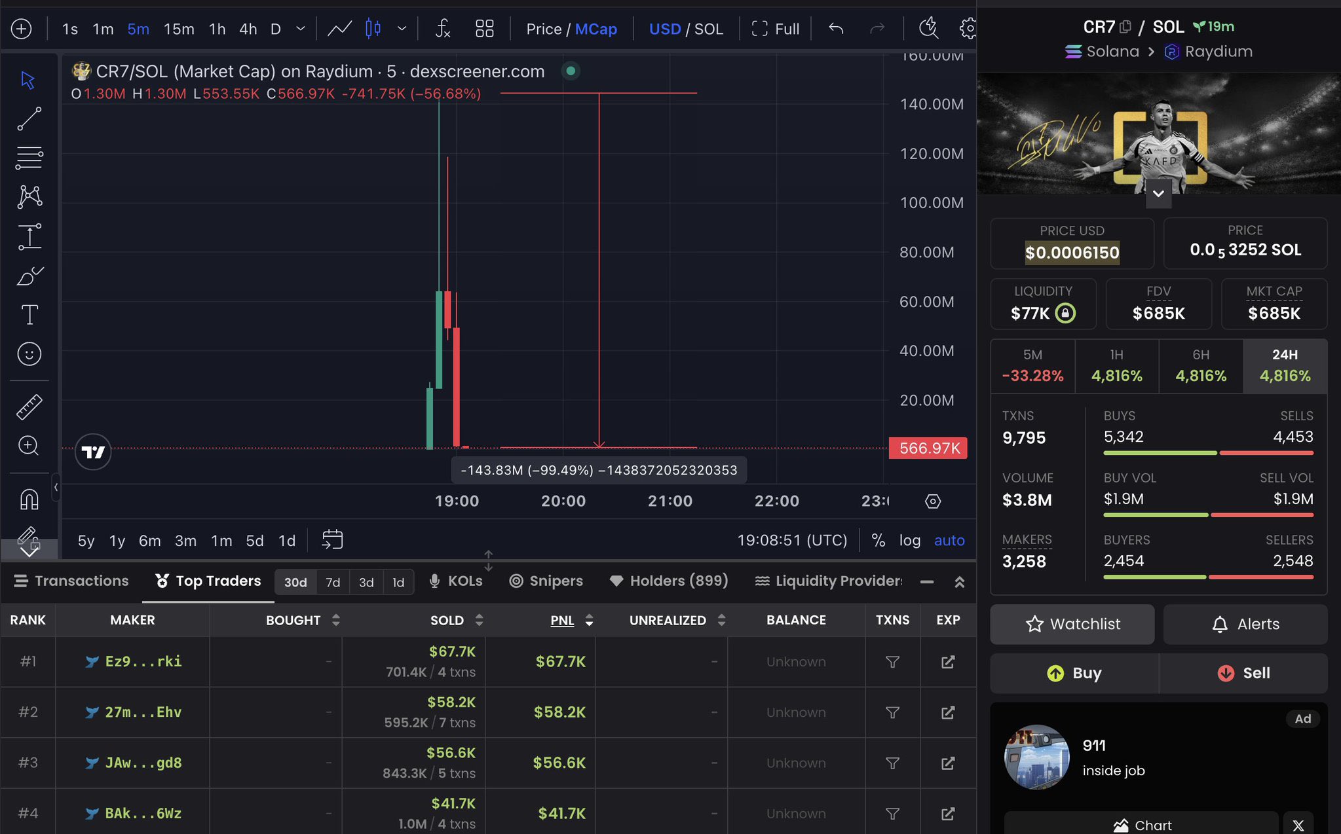The width and height of the screenshot is (1341, 834).
Task: Add token to Watchlist
Action: (x=1072, y=625)
